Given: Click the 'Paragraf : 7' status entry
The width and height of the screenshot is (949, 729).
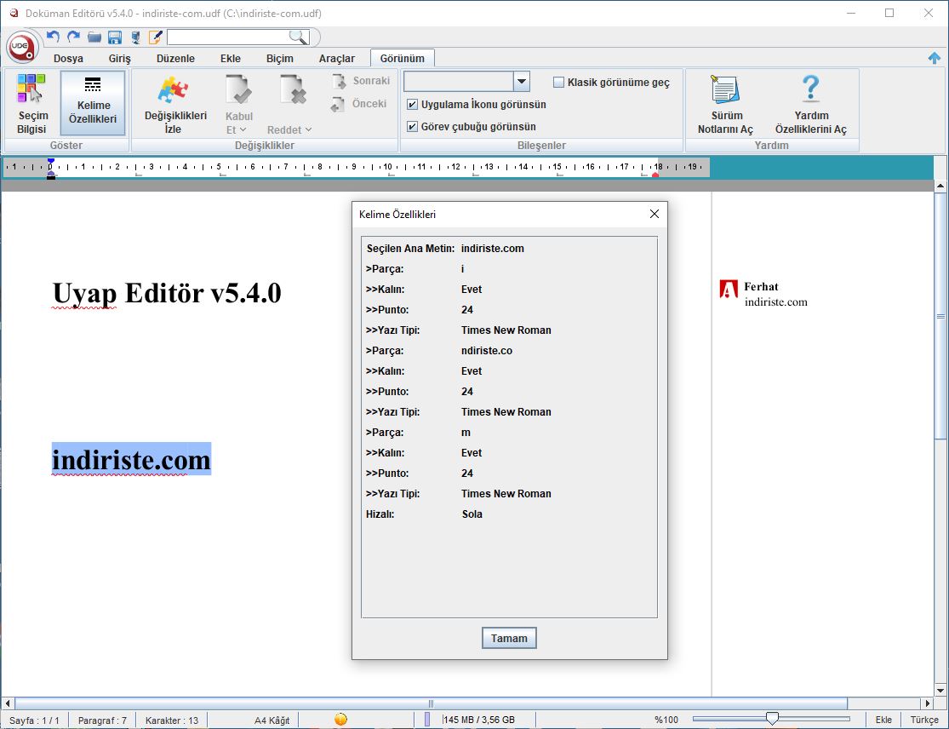Looking at the screenshot, I should (x=102, y=720).
